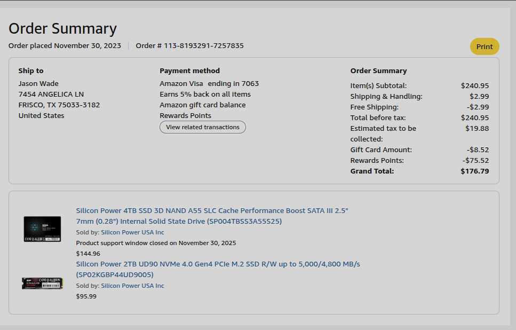
Task: Click the product support window closed notice
Action: pos(156,243)
